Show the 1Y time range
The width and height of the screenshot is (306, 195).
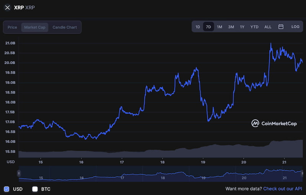(242, 27)
